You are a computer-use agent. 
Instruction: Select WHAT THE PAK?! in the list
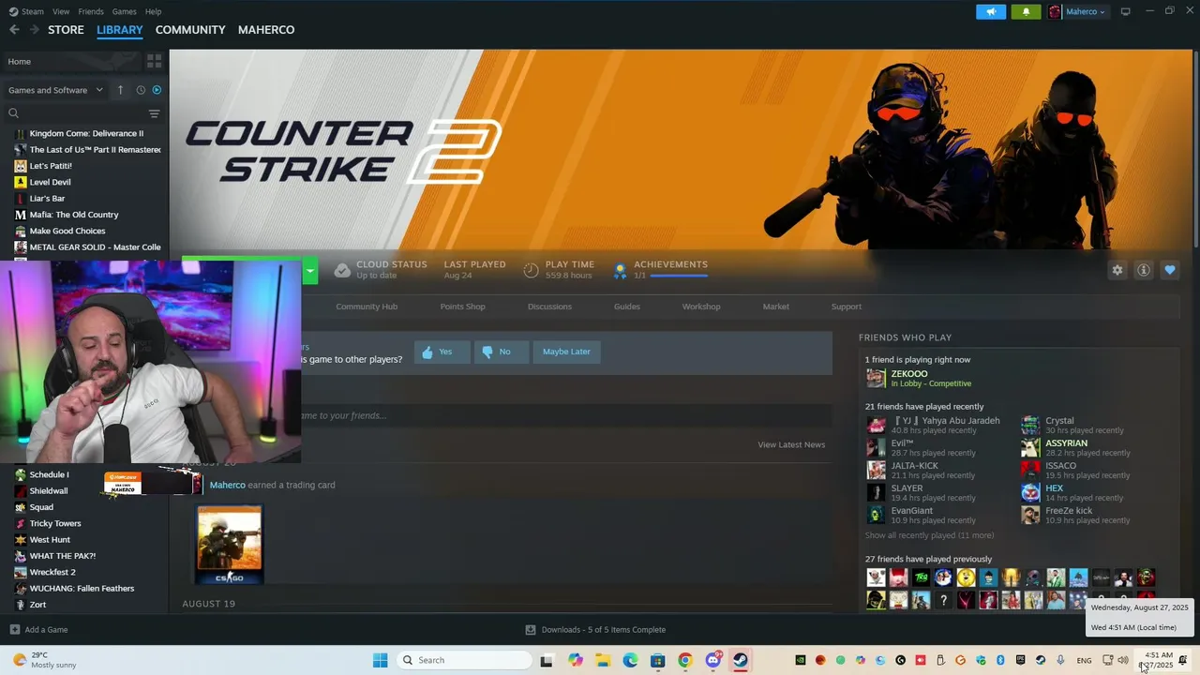coord(62,556)
